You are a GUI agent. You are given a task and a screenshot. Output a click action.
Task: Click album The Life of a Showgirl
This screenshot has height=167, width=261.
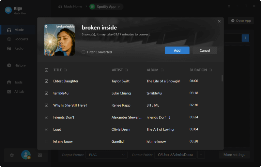(x=163, y=81)
